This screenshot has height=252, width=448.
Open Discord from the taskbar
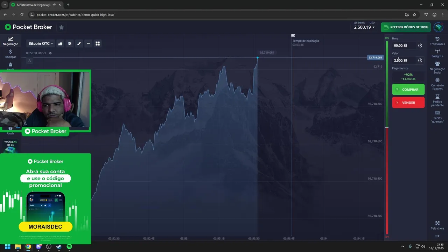click(x=38, y=247)
